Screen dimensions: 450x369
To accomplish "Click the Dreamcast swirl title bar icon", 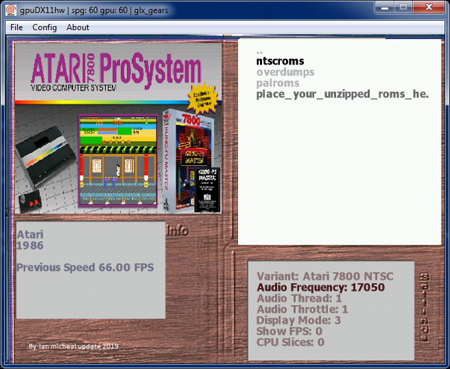I will tap(11, 10).
